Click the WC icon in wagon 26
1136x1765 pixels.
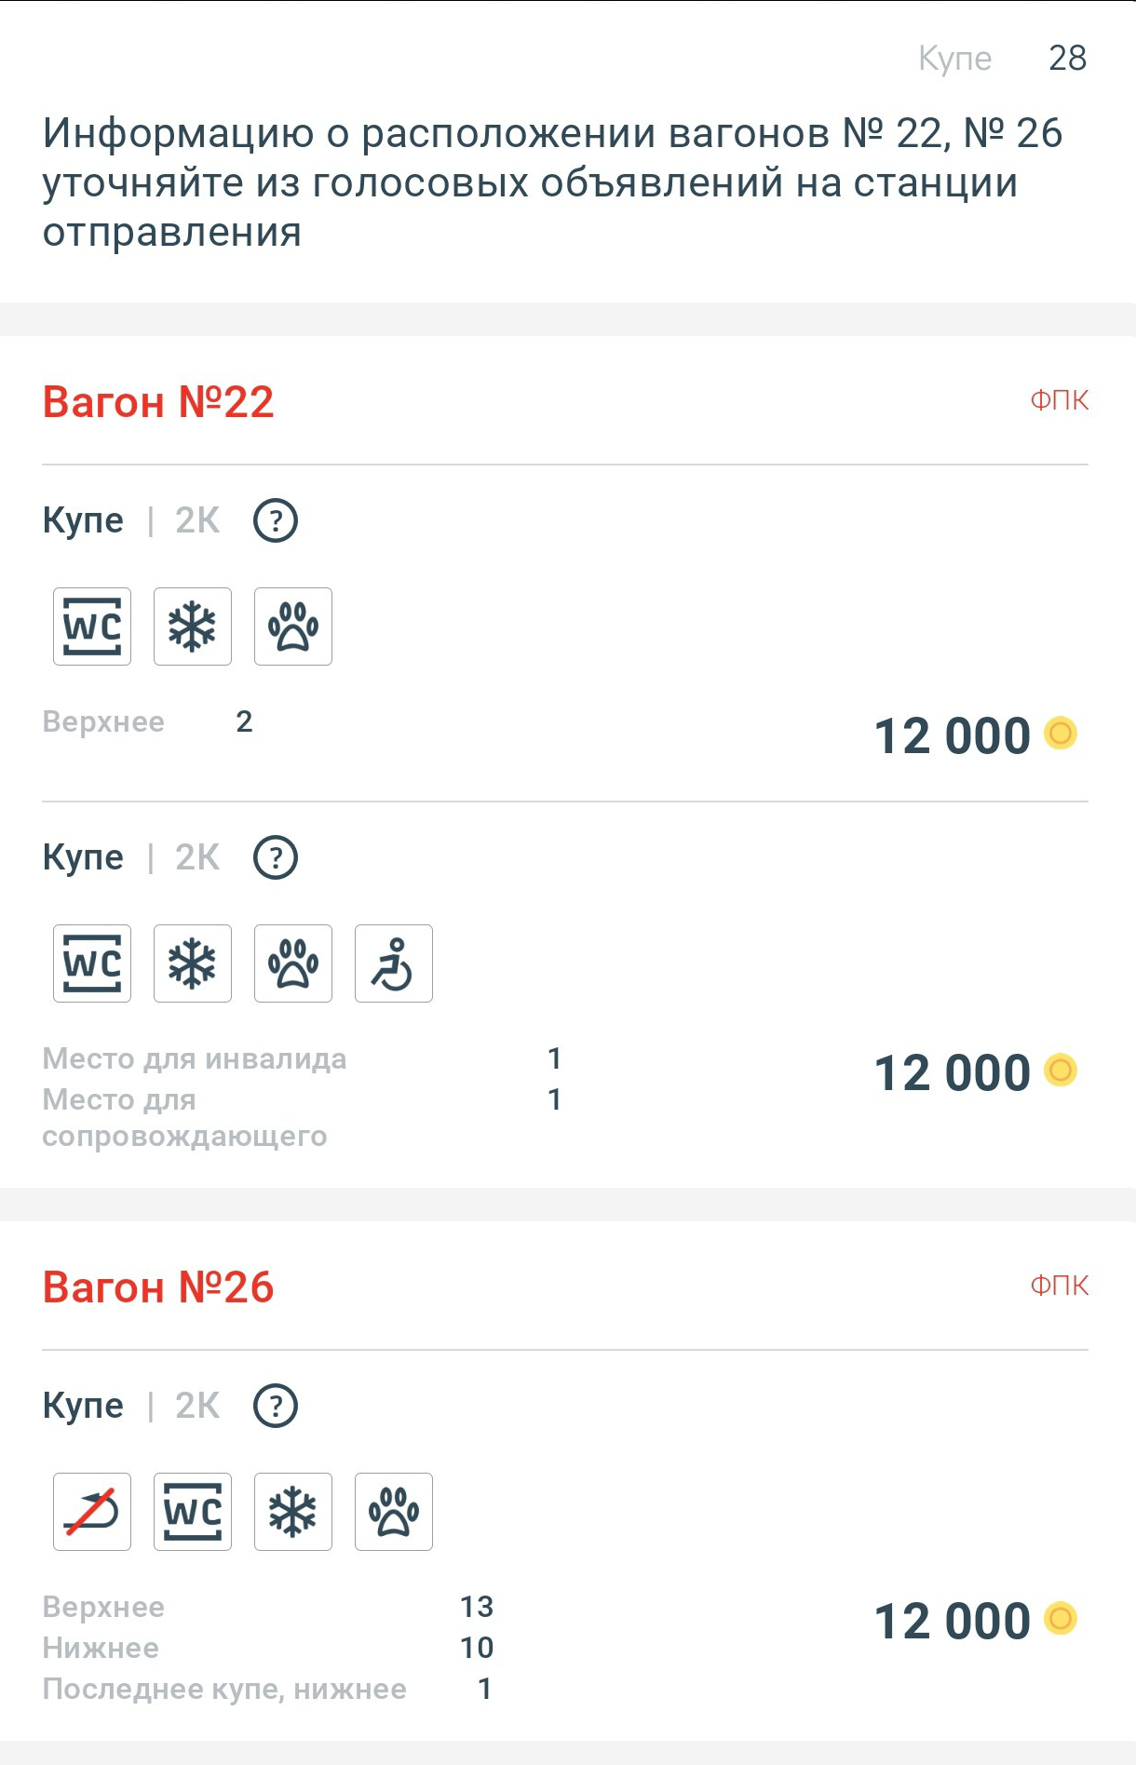click(193, 1512)
